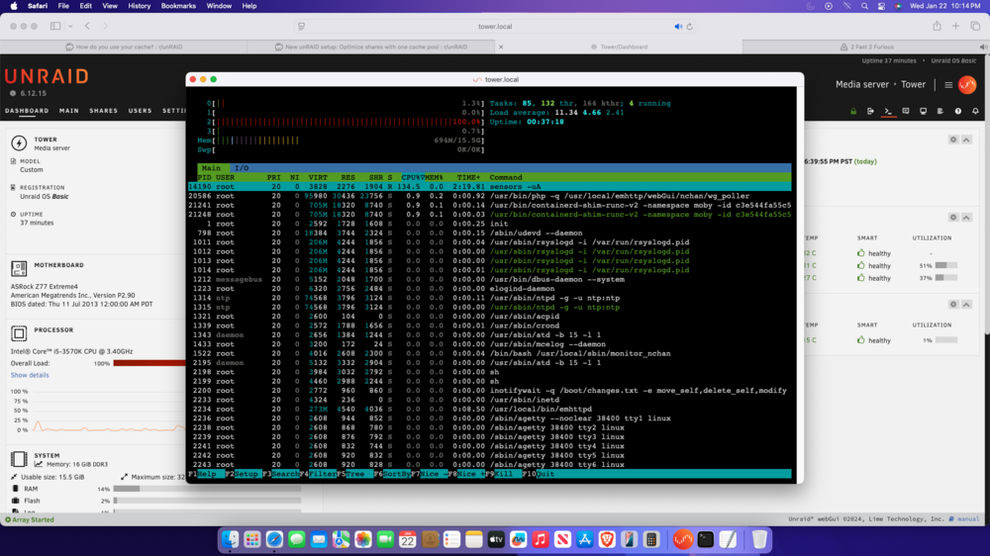Click Safari's Share icon

pos(937,26)
